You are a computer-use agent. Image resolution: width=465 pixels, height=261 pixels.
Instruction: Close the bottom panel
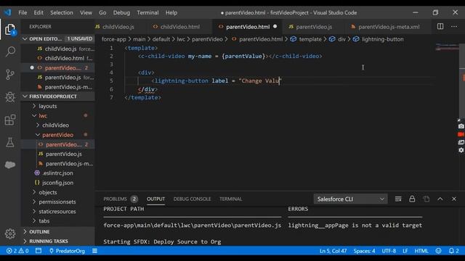pos(454,199)
